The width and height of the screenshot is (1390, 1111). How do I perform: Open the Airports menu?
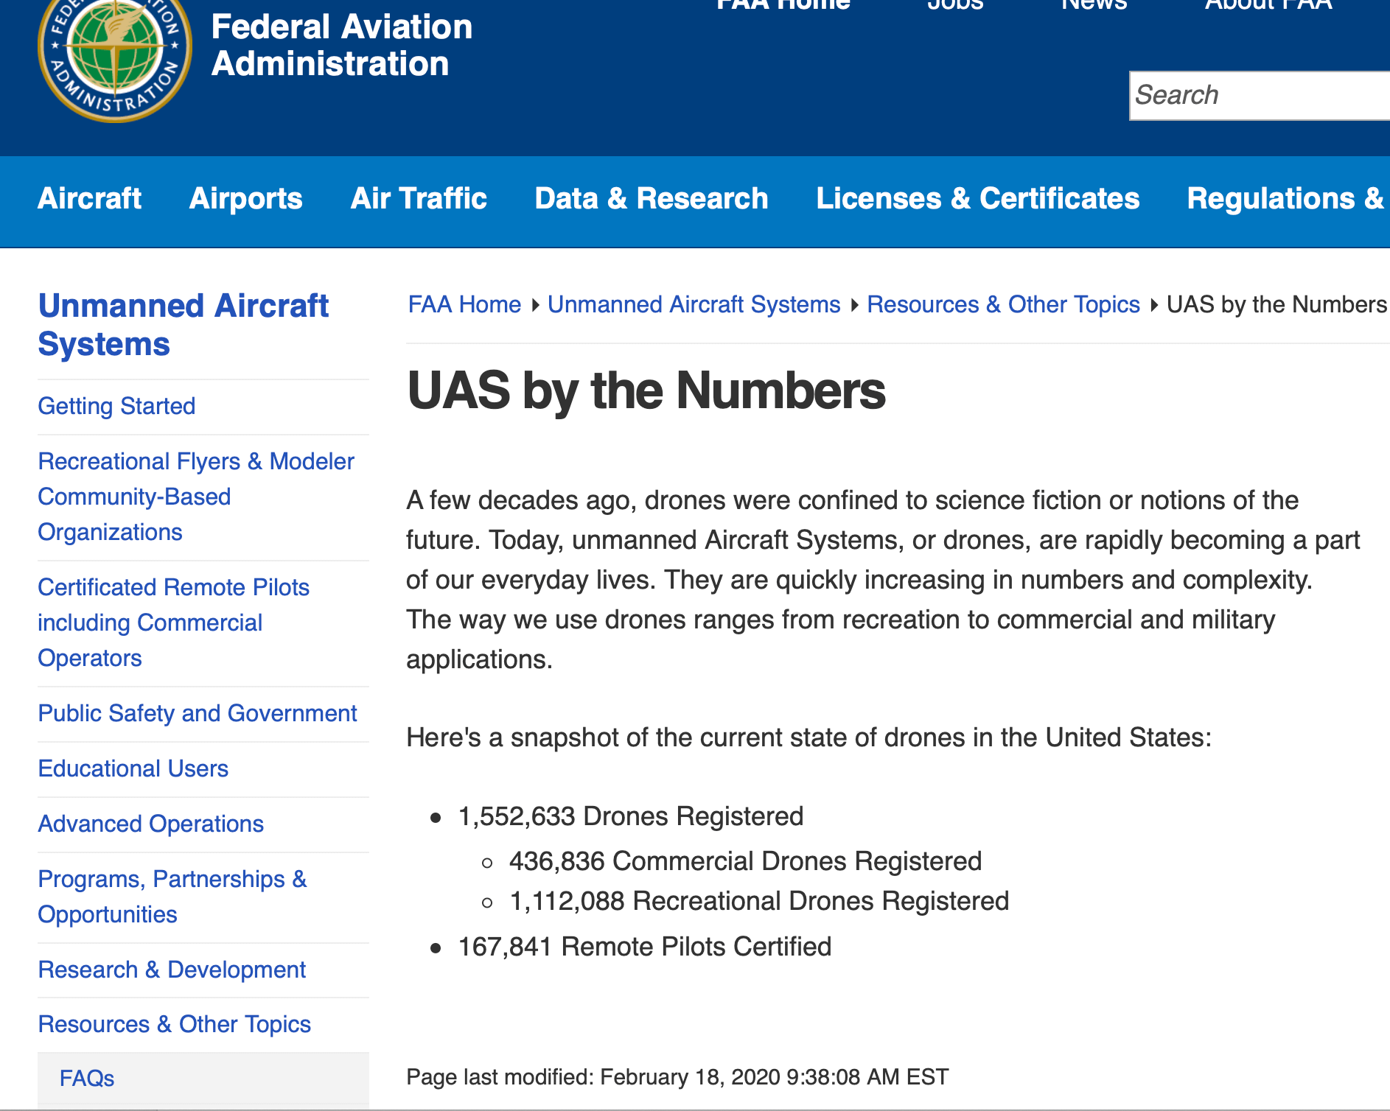(x=245, y=199)
